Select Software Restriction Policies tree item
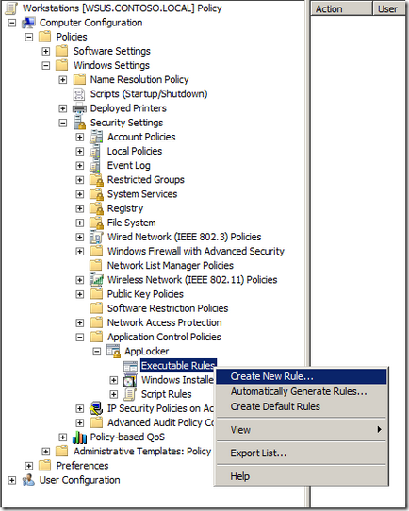 [x=168, y=308]
